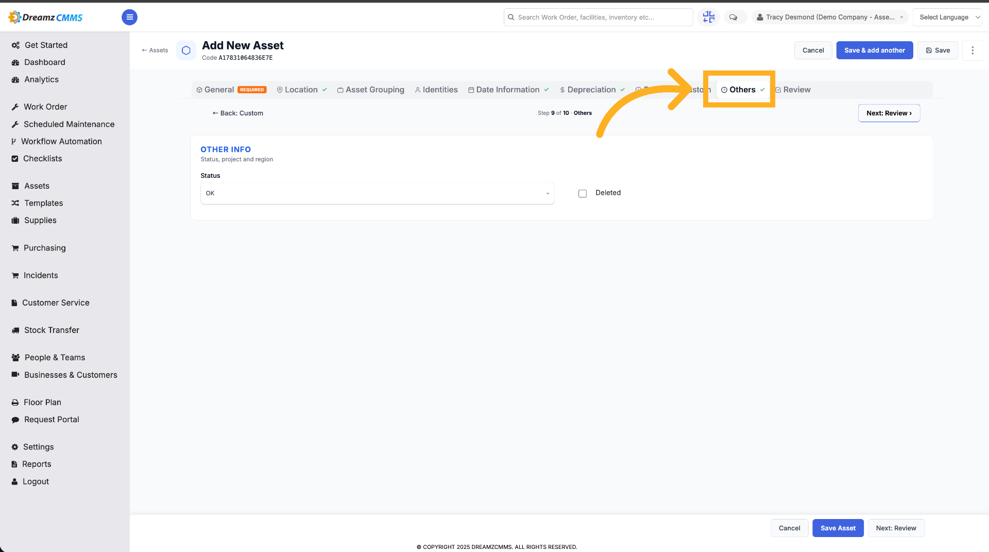989x552 pixels.
Task: Click the top Cancel button
Action: pos(813,51)
